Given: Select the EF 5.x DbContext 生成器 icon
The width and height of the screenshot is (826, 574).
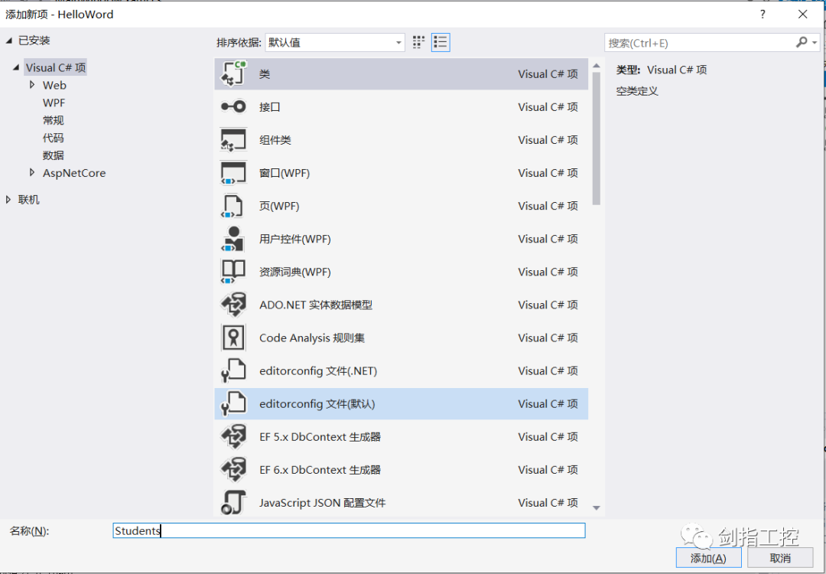Looking at the screenshot, I should (233, 437).
